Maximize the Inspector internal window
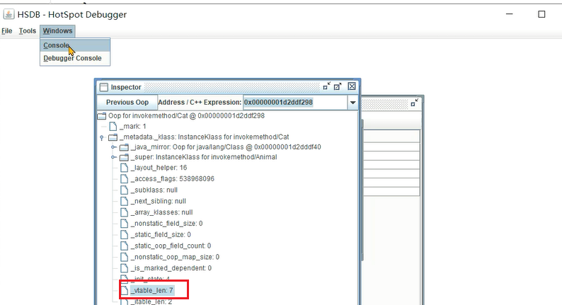 [x=338, y=86]
